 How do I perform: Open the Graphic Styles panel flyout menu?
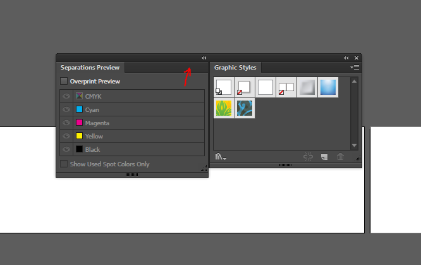click(x=355, y=67)
